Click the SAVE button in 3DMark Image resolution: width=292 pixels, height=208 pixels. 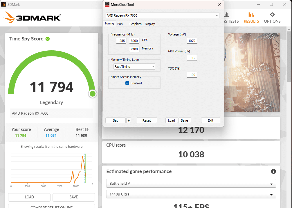pos(73,197)
